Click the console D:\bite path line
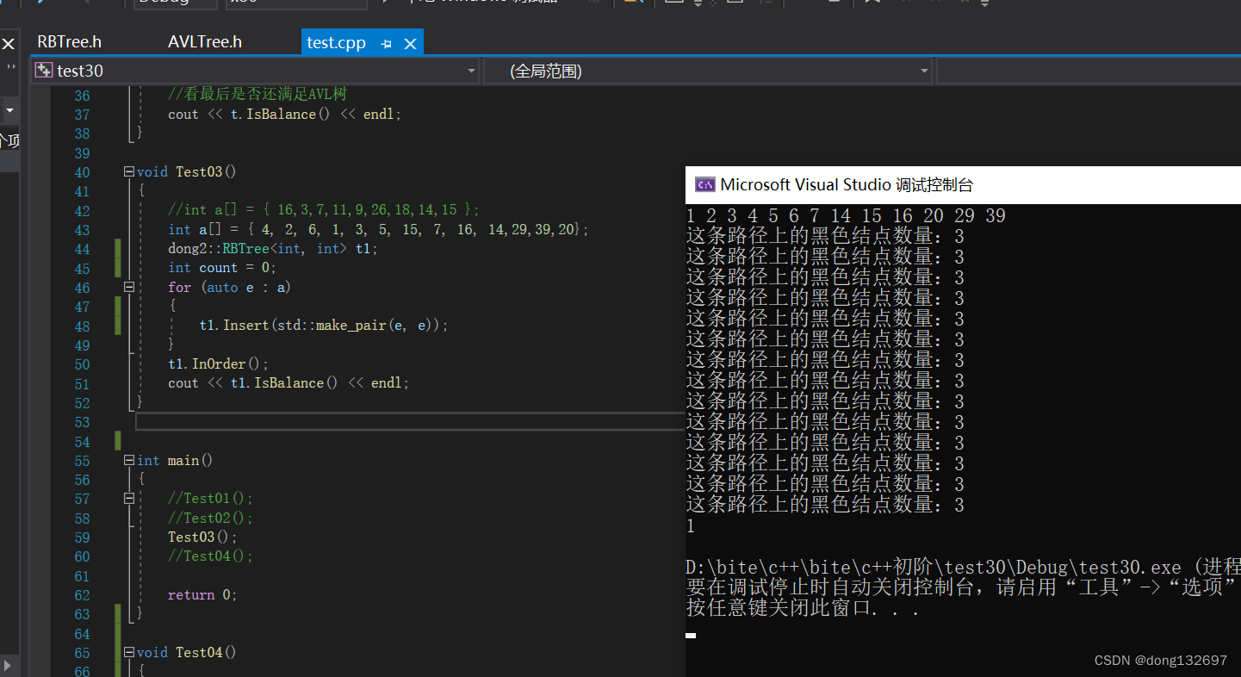 coord(963,567)
